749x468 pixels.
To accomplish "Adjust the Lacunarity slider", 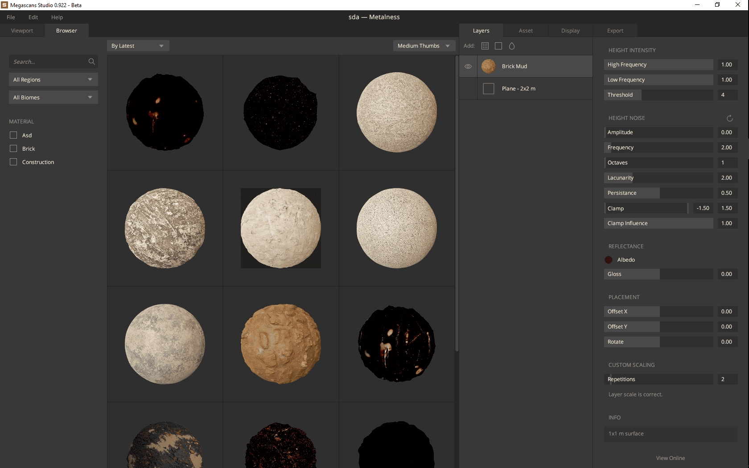I will 658,178.
